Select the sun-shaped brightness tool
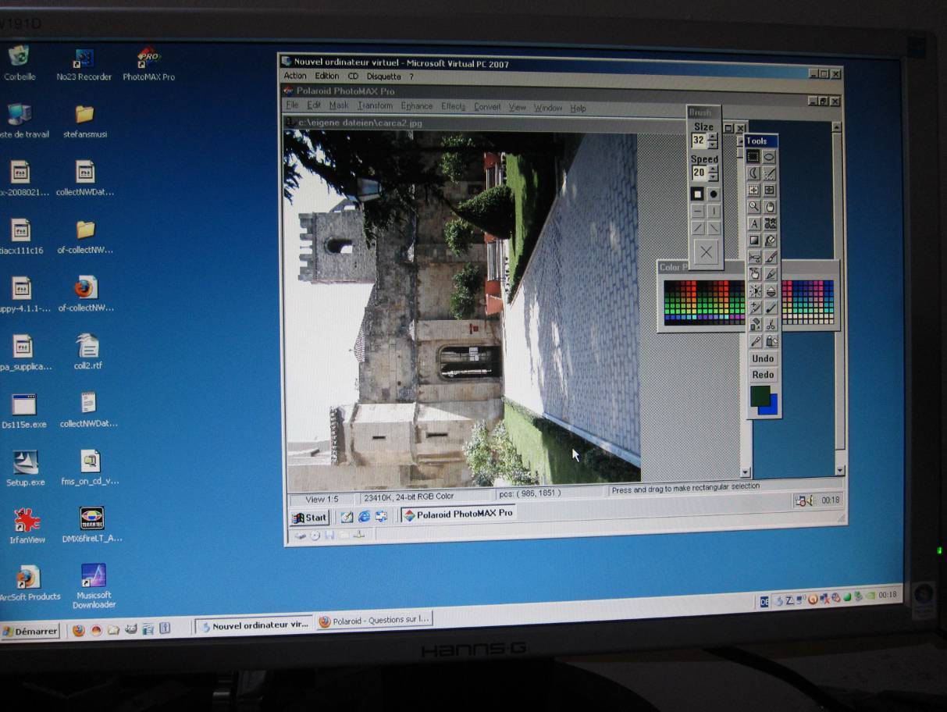Screen dimensions: 947x712 755,291
